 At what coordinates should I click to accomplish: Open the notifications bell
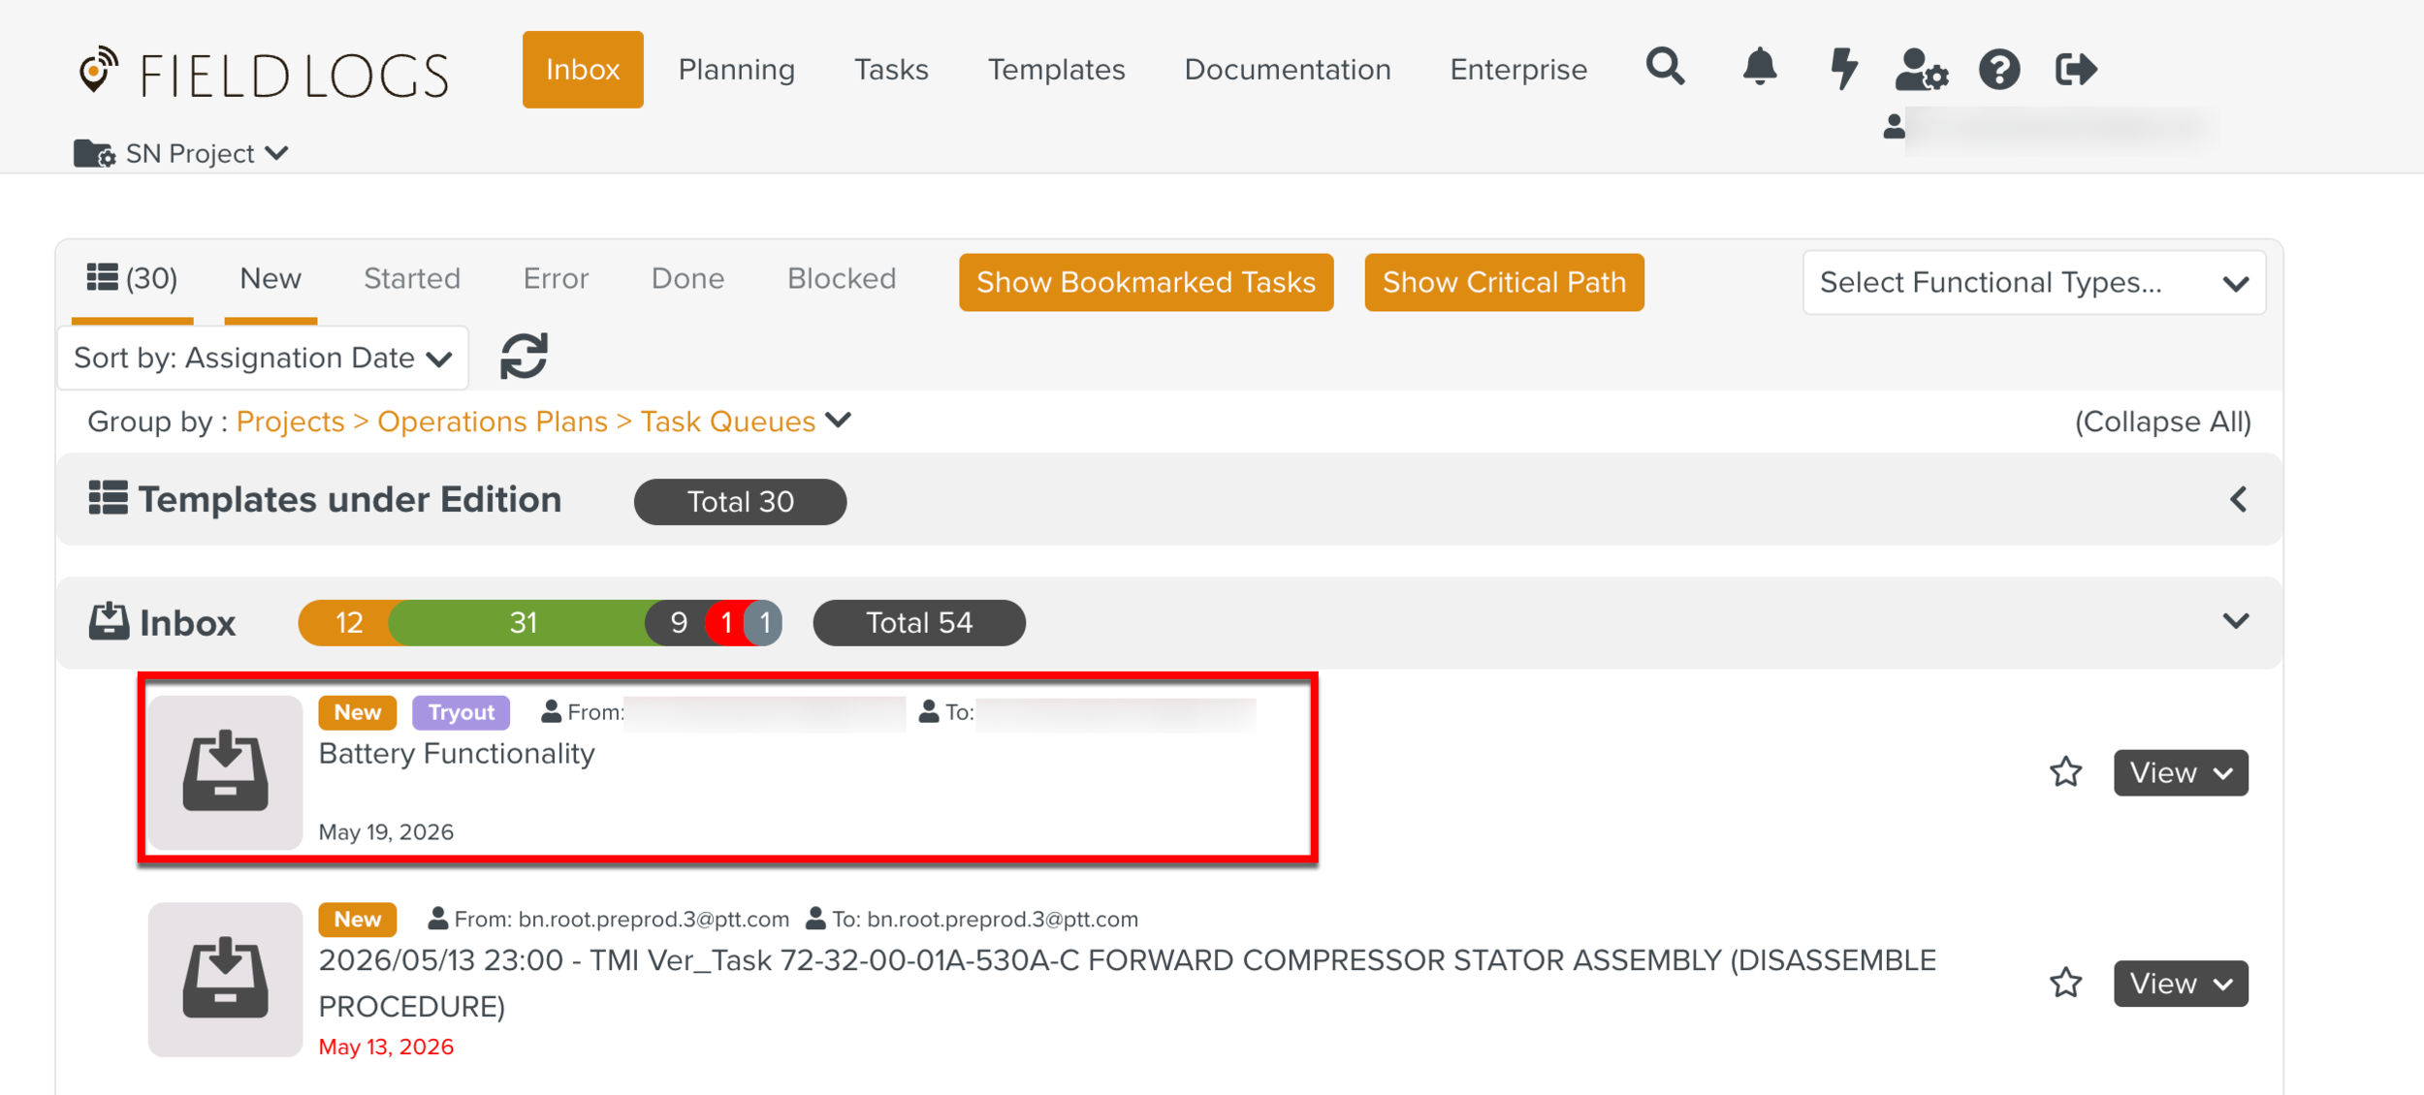[1759, 68]
